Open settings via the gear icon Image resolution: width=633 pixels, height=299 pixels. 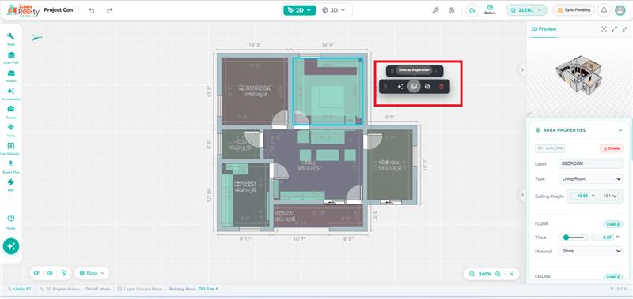pos(451,10)
